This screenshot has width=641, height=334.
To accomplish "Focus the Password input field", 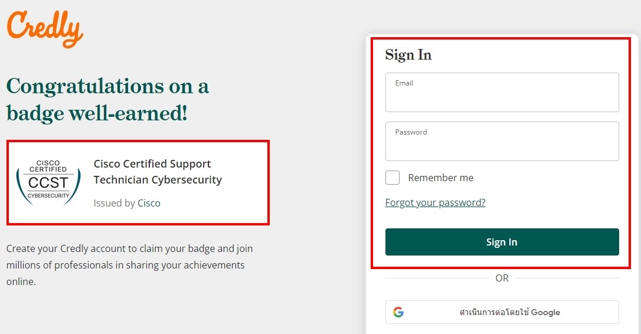I will (x=502, y=142).
